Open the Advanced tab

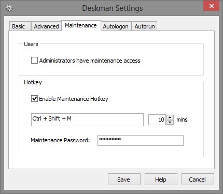point(46,26)
